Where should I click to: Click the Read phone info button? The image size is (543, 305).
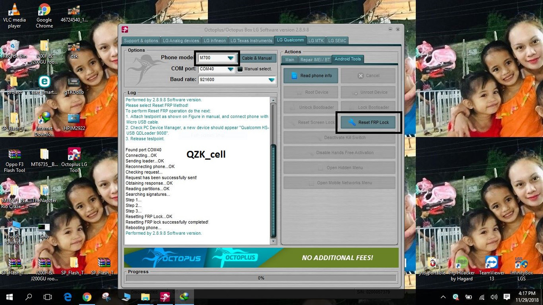pyautogui.click(x=311, y=76)
